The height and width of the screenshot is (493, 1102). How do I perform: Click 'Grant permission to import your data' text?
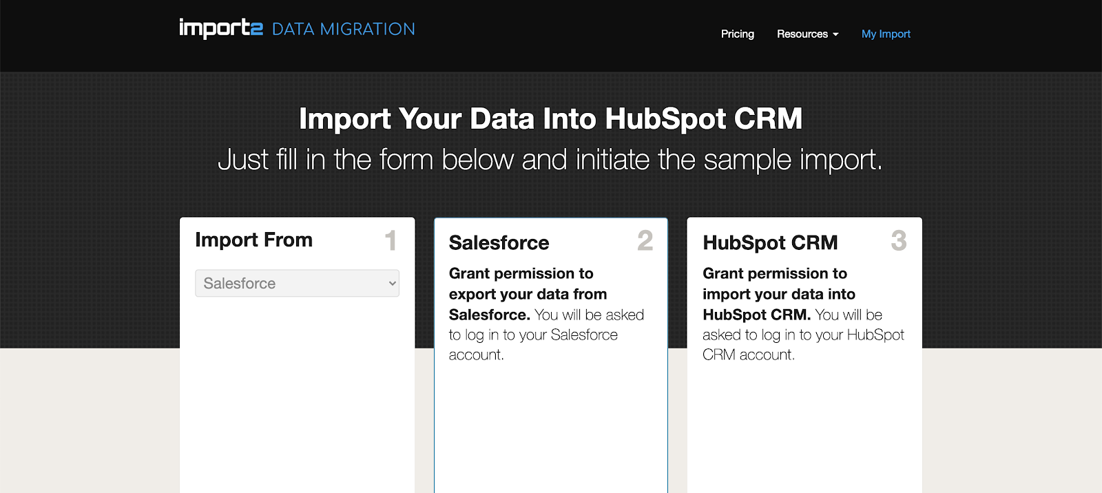pyautogui.click(x=779, y=294)
